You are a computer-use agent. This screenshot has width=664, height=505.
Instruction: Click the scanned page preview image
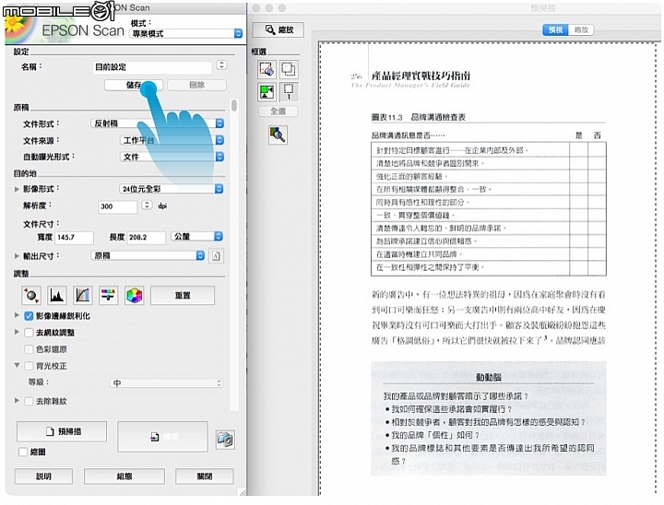pos(488,269)
